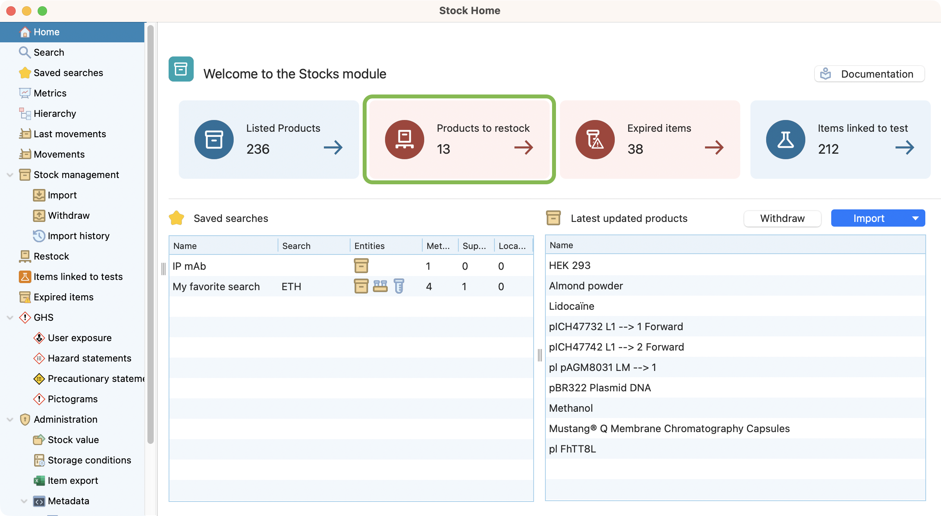
Task: Select the My favorite search row
Action: [216, 287]
